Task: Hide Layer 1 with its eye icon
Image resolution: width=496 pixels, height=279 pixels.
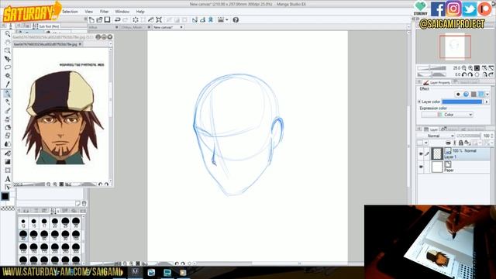Action: click(x=421, y=154)
